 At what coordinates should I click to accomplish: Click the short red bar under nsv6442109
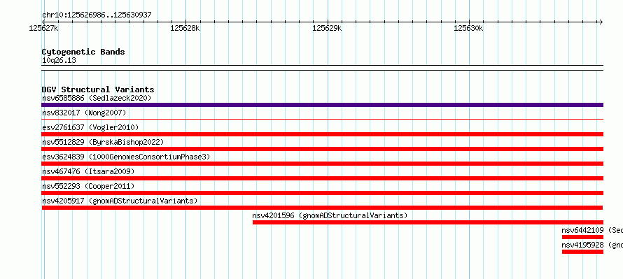click(x=582, y=237)
